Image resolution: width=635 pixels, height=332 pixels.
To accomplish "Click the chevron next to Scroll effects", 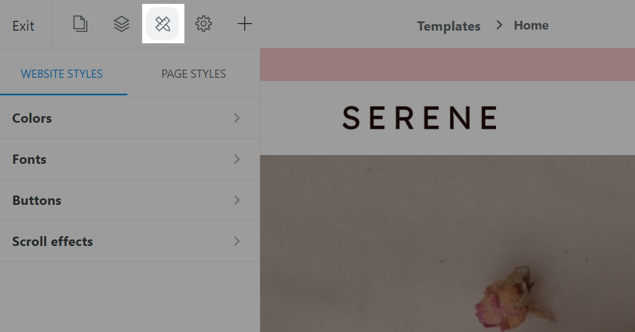I will coord(237,242).
